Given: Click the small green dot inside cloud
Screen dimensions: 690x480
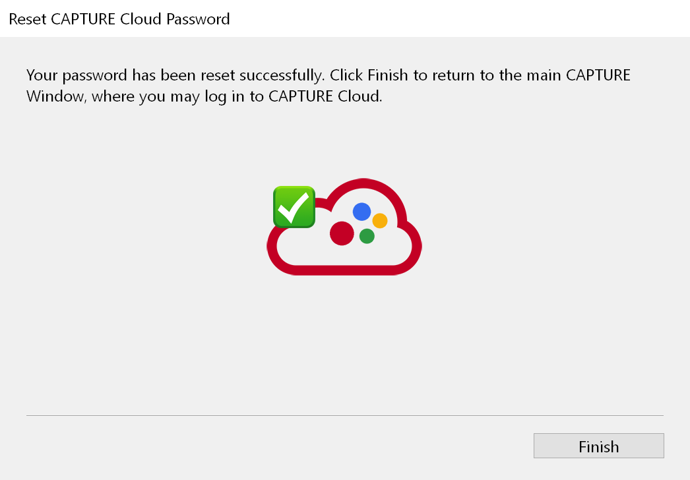Looking at the screenshot, I should click(x=367, y=236).
